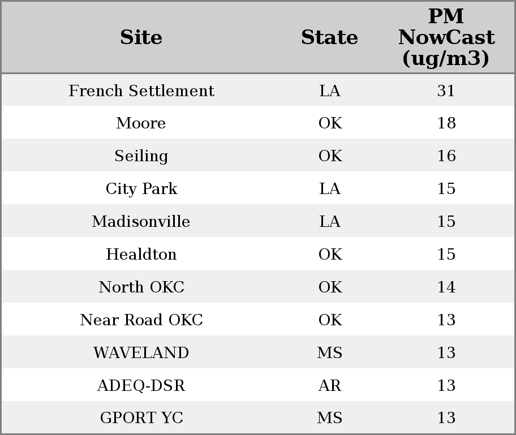516x435 pixels.
Task: Select the French Settlement site cell
Action: pos(141,91)
